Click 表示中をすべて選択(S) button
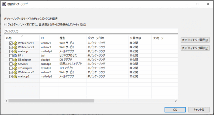Image resolution: width=214 pixels, height=115 pixels. [x=195, y=40]
